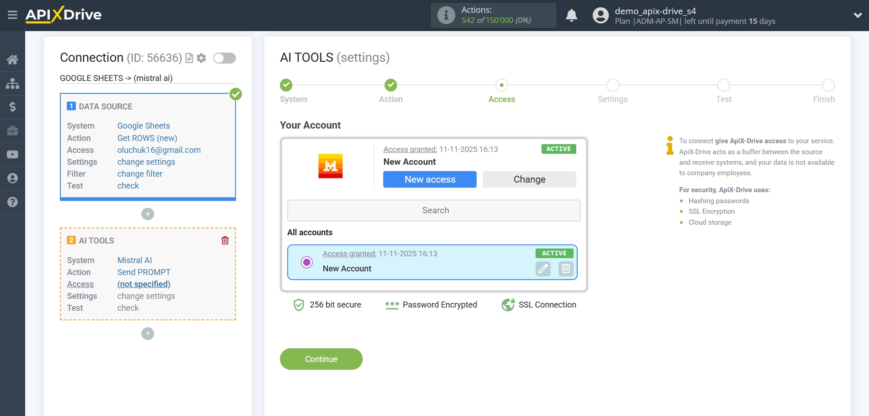Image resolution: width=869 pixels, height=416 pixels.
Task: Enable the connection toggle switch
Action: [x=224, y=58]
